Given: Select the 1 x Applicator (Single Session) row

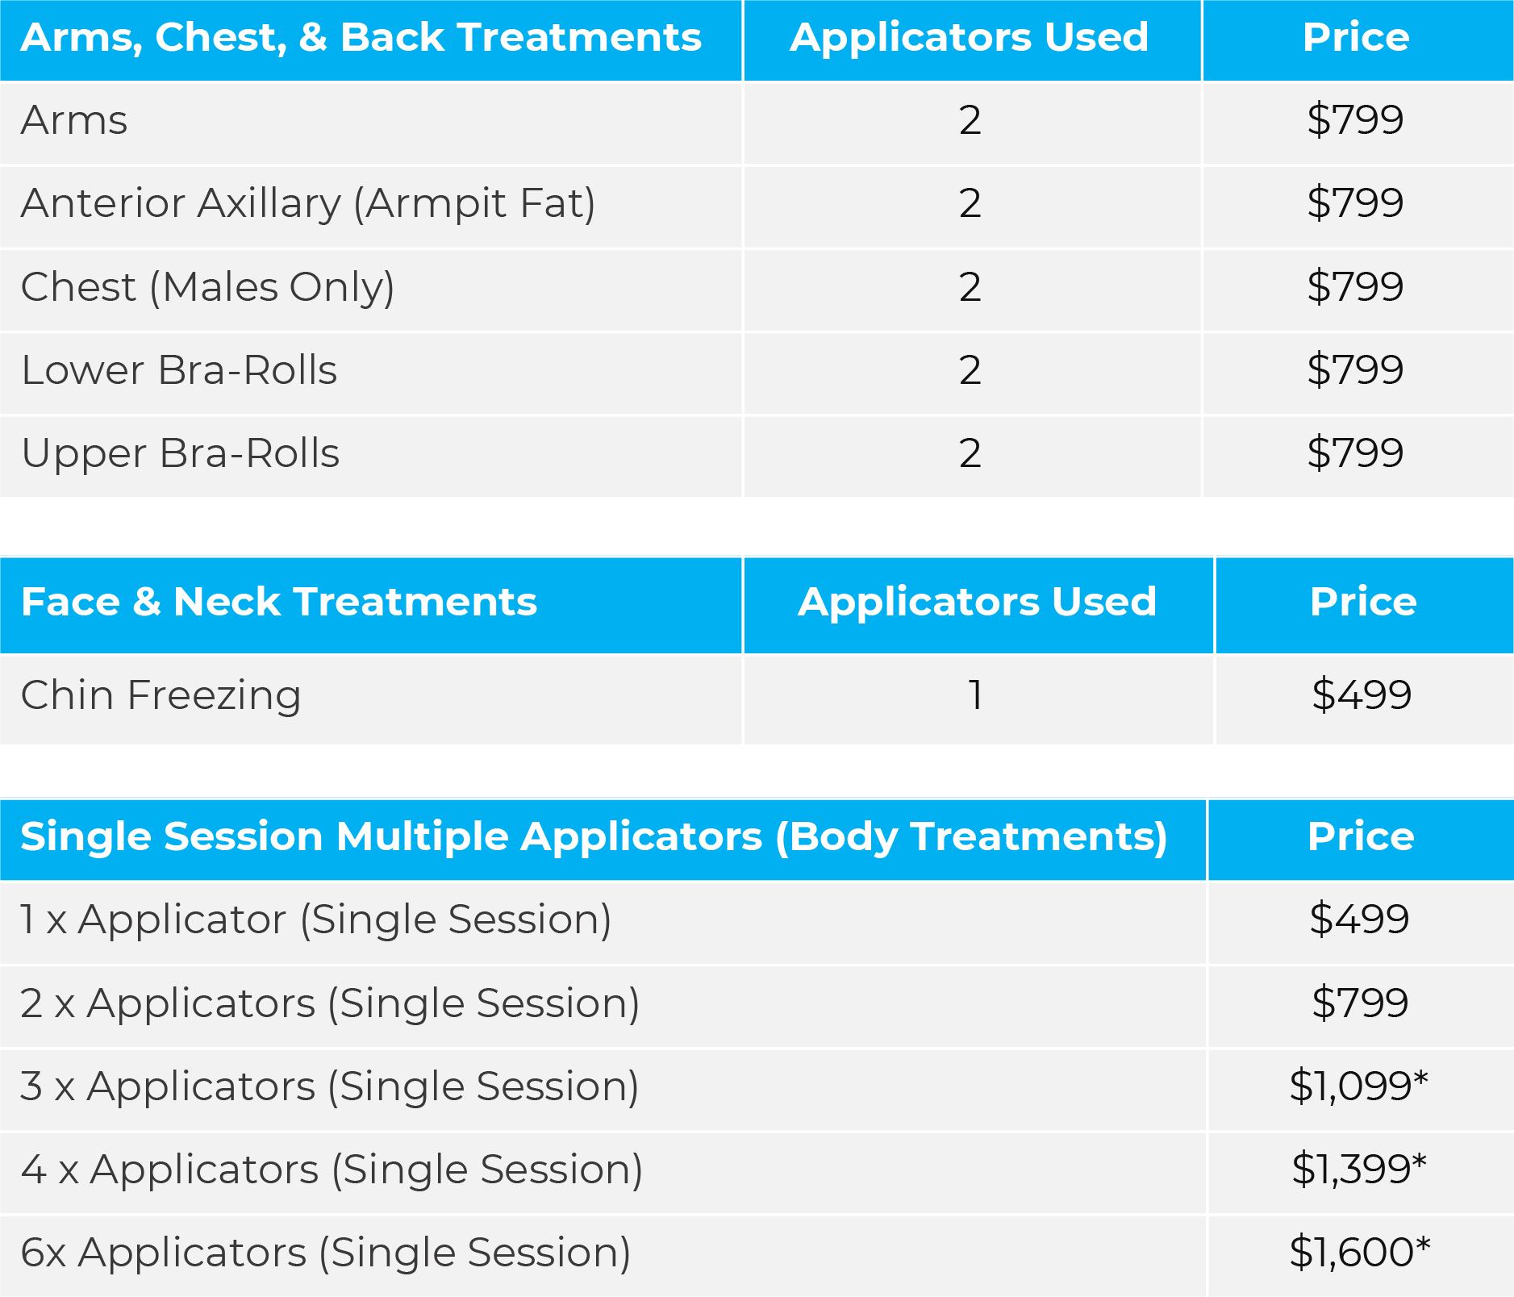Looking at the screenshot, I should click(x=757, y=923).
